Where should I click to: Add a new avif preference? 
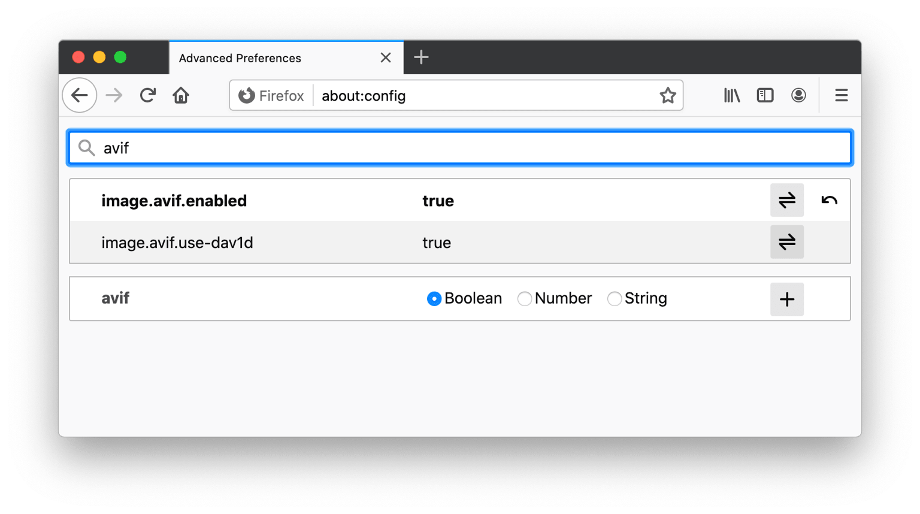coord(786,299)
